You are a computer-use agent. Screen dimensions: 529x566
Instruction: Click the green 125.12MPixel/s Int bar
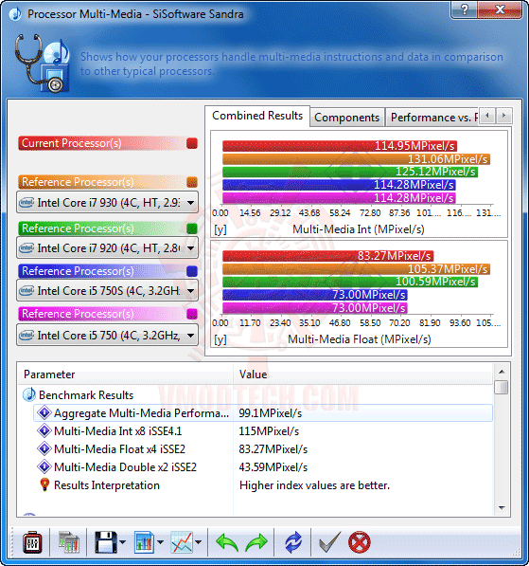[350, 172]
